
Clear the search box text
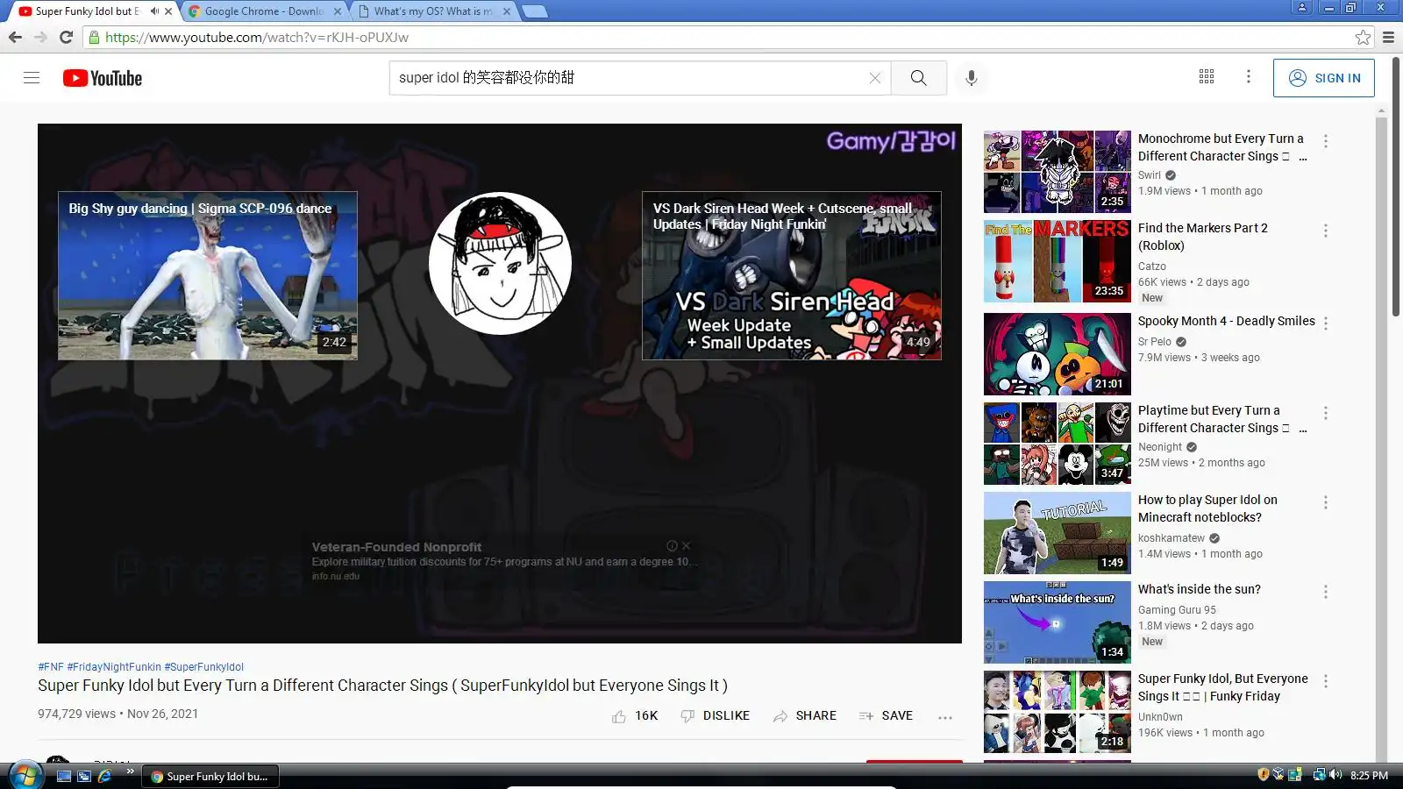[x=874, y=78]
